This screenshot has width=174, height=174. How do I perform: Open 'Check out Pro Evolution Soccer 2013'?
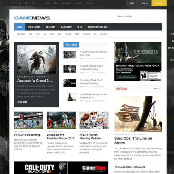(61, 136)
